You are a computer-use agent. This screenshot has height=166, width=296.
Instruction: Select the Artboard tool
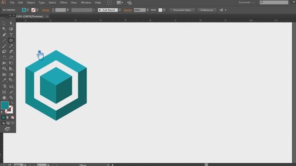click(4, 92)
